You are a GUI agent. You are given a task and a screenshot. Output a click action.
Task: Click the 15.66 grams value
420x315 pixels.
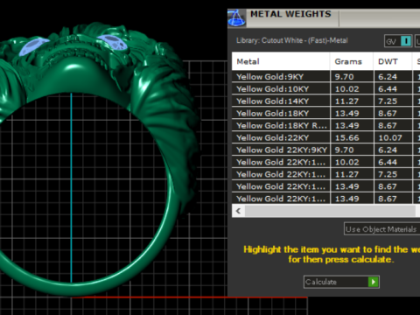[346, 137]
